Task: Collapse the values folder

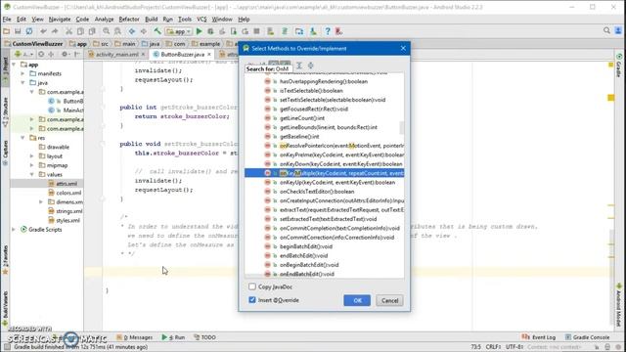Action: [x=32, y=174]
